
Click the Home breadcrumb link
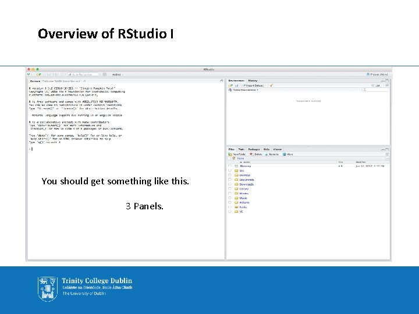(241, 158)
